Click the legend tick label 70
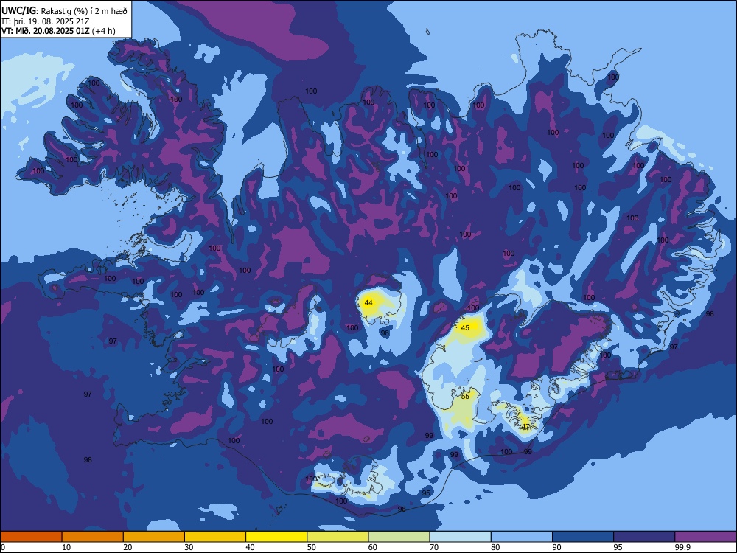This screenshot has height=553, width=737. [434, 547]
